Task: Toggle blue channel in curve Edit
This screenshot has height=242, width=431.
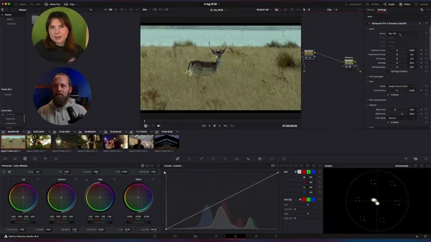Action: [x=313, y=172]
